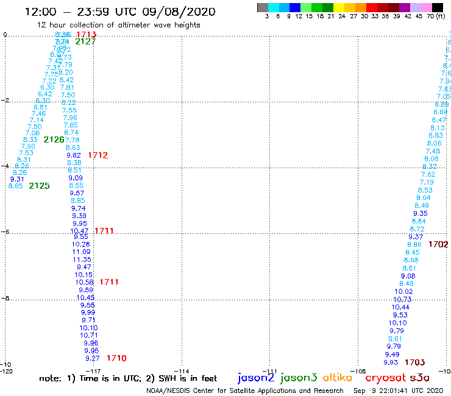
Task: Click the 'jason2' satellite label
Action: 256,378
